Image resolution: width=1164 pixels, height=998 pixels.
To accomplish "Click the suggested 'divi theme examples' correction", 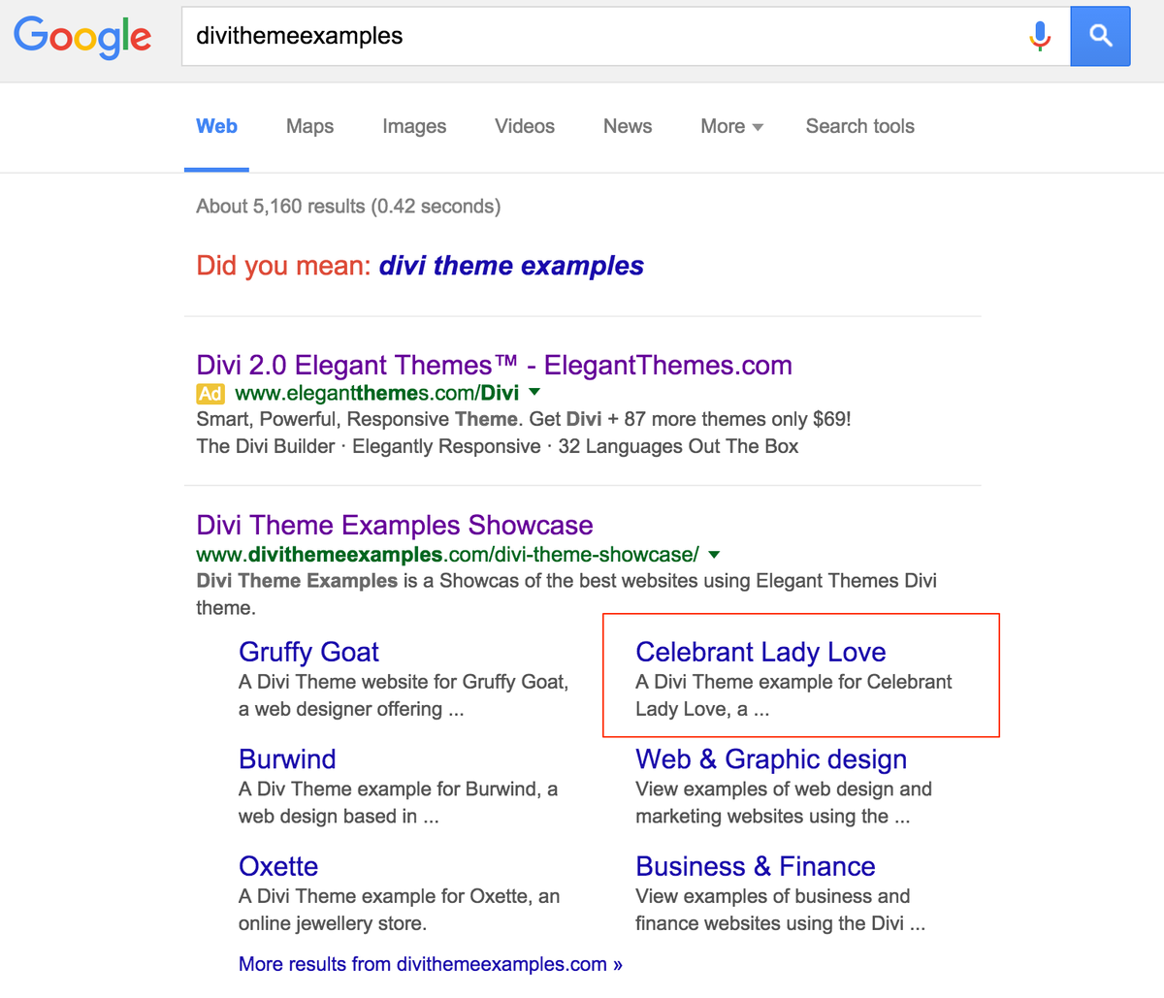I will [x=511, y=265].
